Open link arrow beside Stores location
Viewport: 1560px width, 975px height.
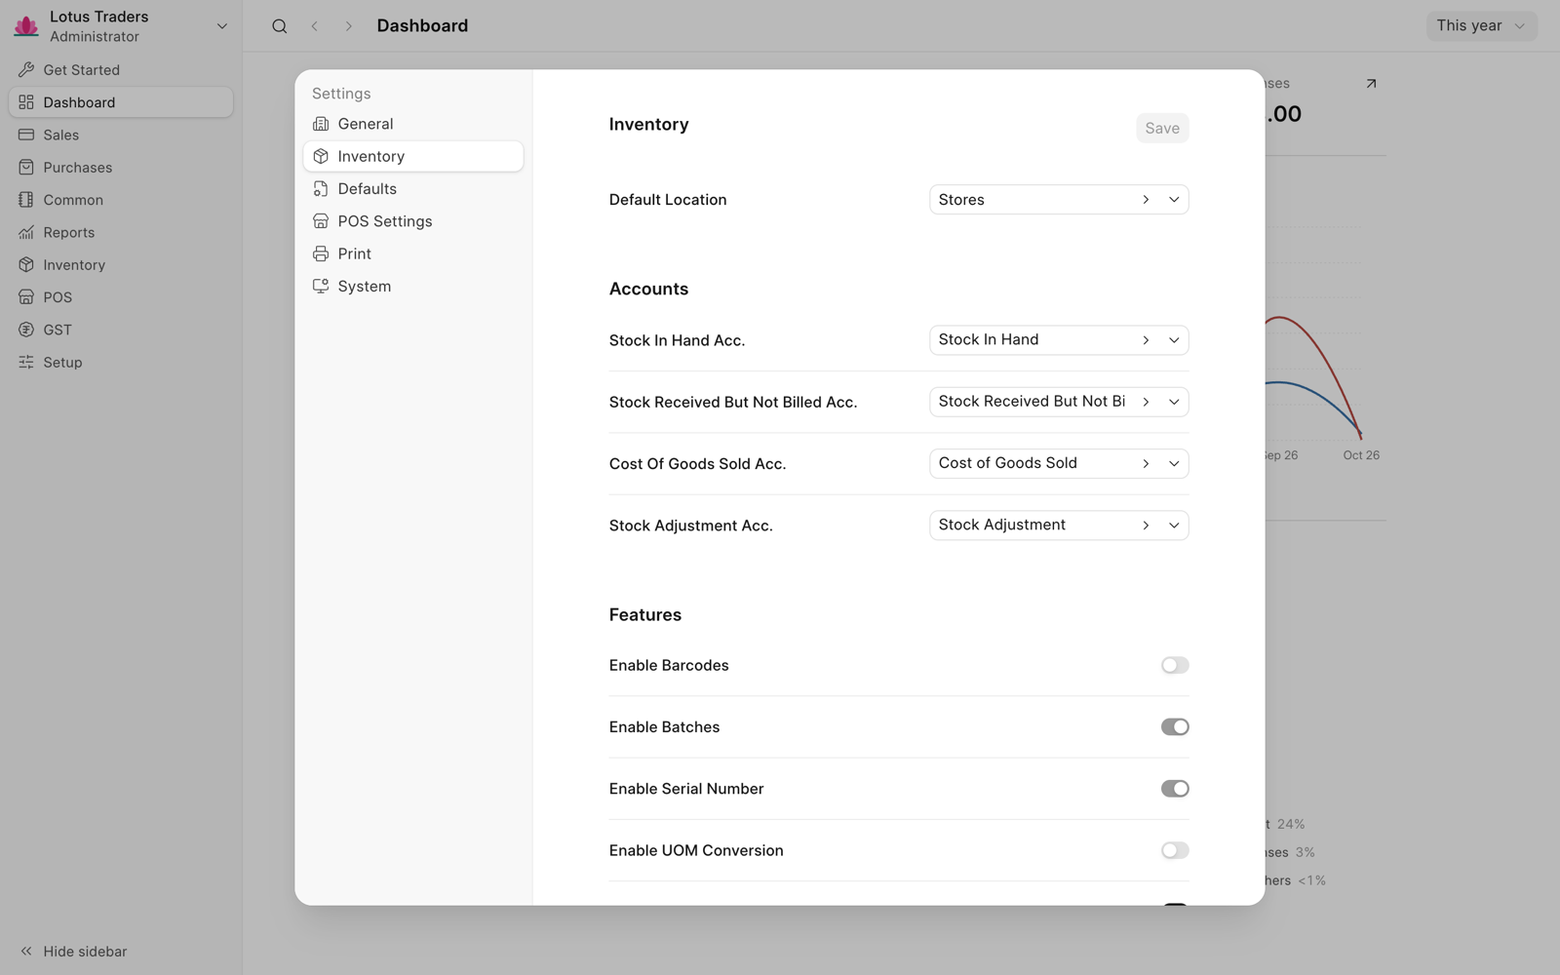1146,200
